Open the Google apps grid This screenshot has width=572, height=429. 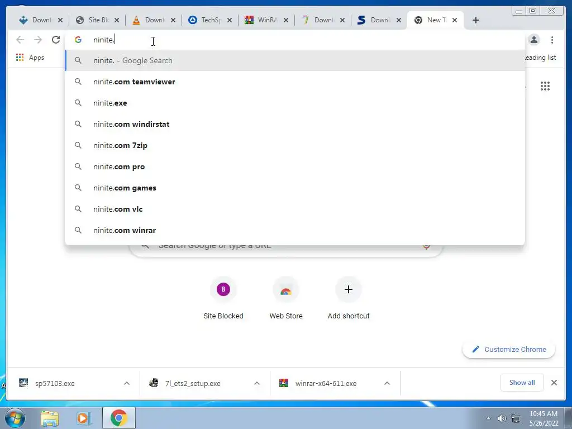pyautogui.click(x=545, y=86)
